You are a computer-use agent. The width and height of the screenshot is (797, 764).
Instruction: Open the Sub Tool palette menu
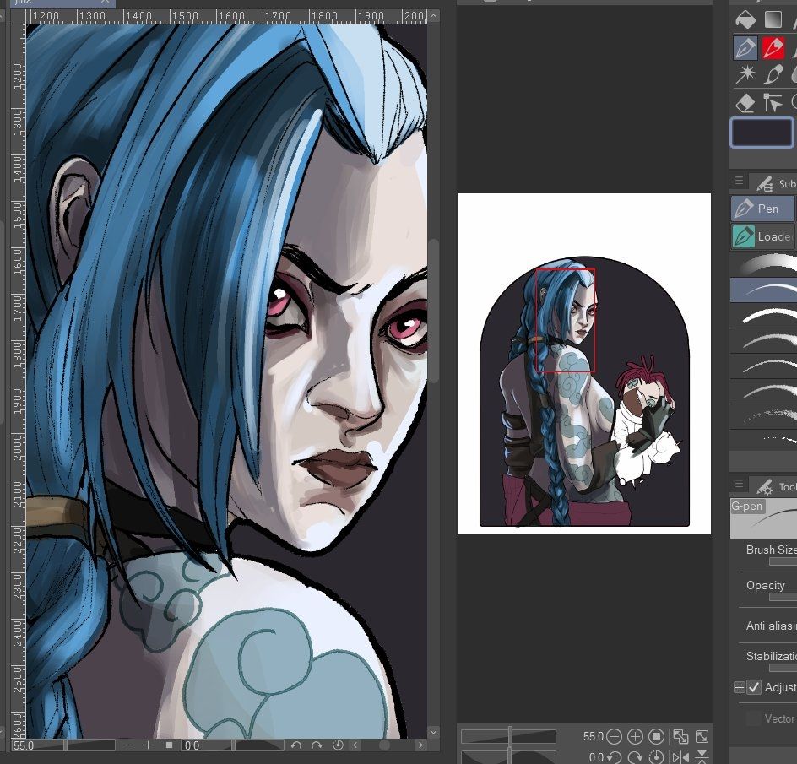click(739, 181)
